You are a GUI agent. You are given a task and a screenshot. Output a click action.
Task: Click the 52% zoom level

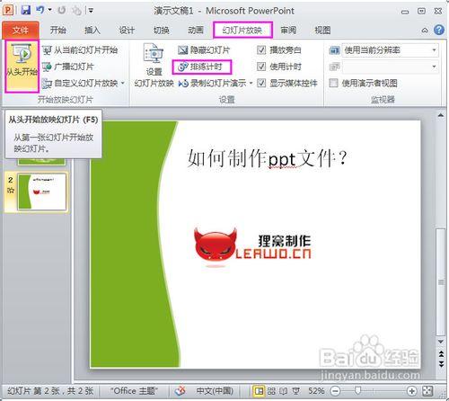pyautogui.click(x=316, y=391)
